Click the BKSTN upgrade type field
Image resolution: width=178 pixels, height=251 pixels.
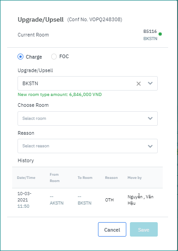pos(88,83)
